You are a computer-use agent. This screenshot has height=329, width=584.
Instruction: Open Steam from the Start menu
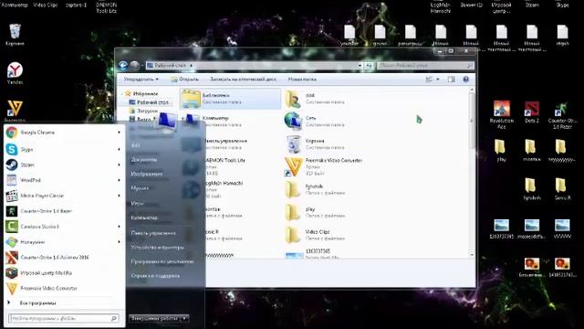[63, 164]
